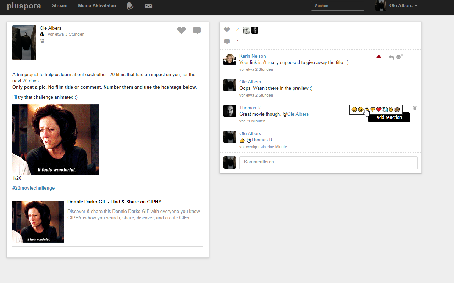React with the cake emoji
The image size is (454, 283).
click(397, 110)
